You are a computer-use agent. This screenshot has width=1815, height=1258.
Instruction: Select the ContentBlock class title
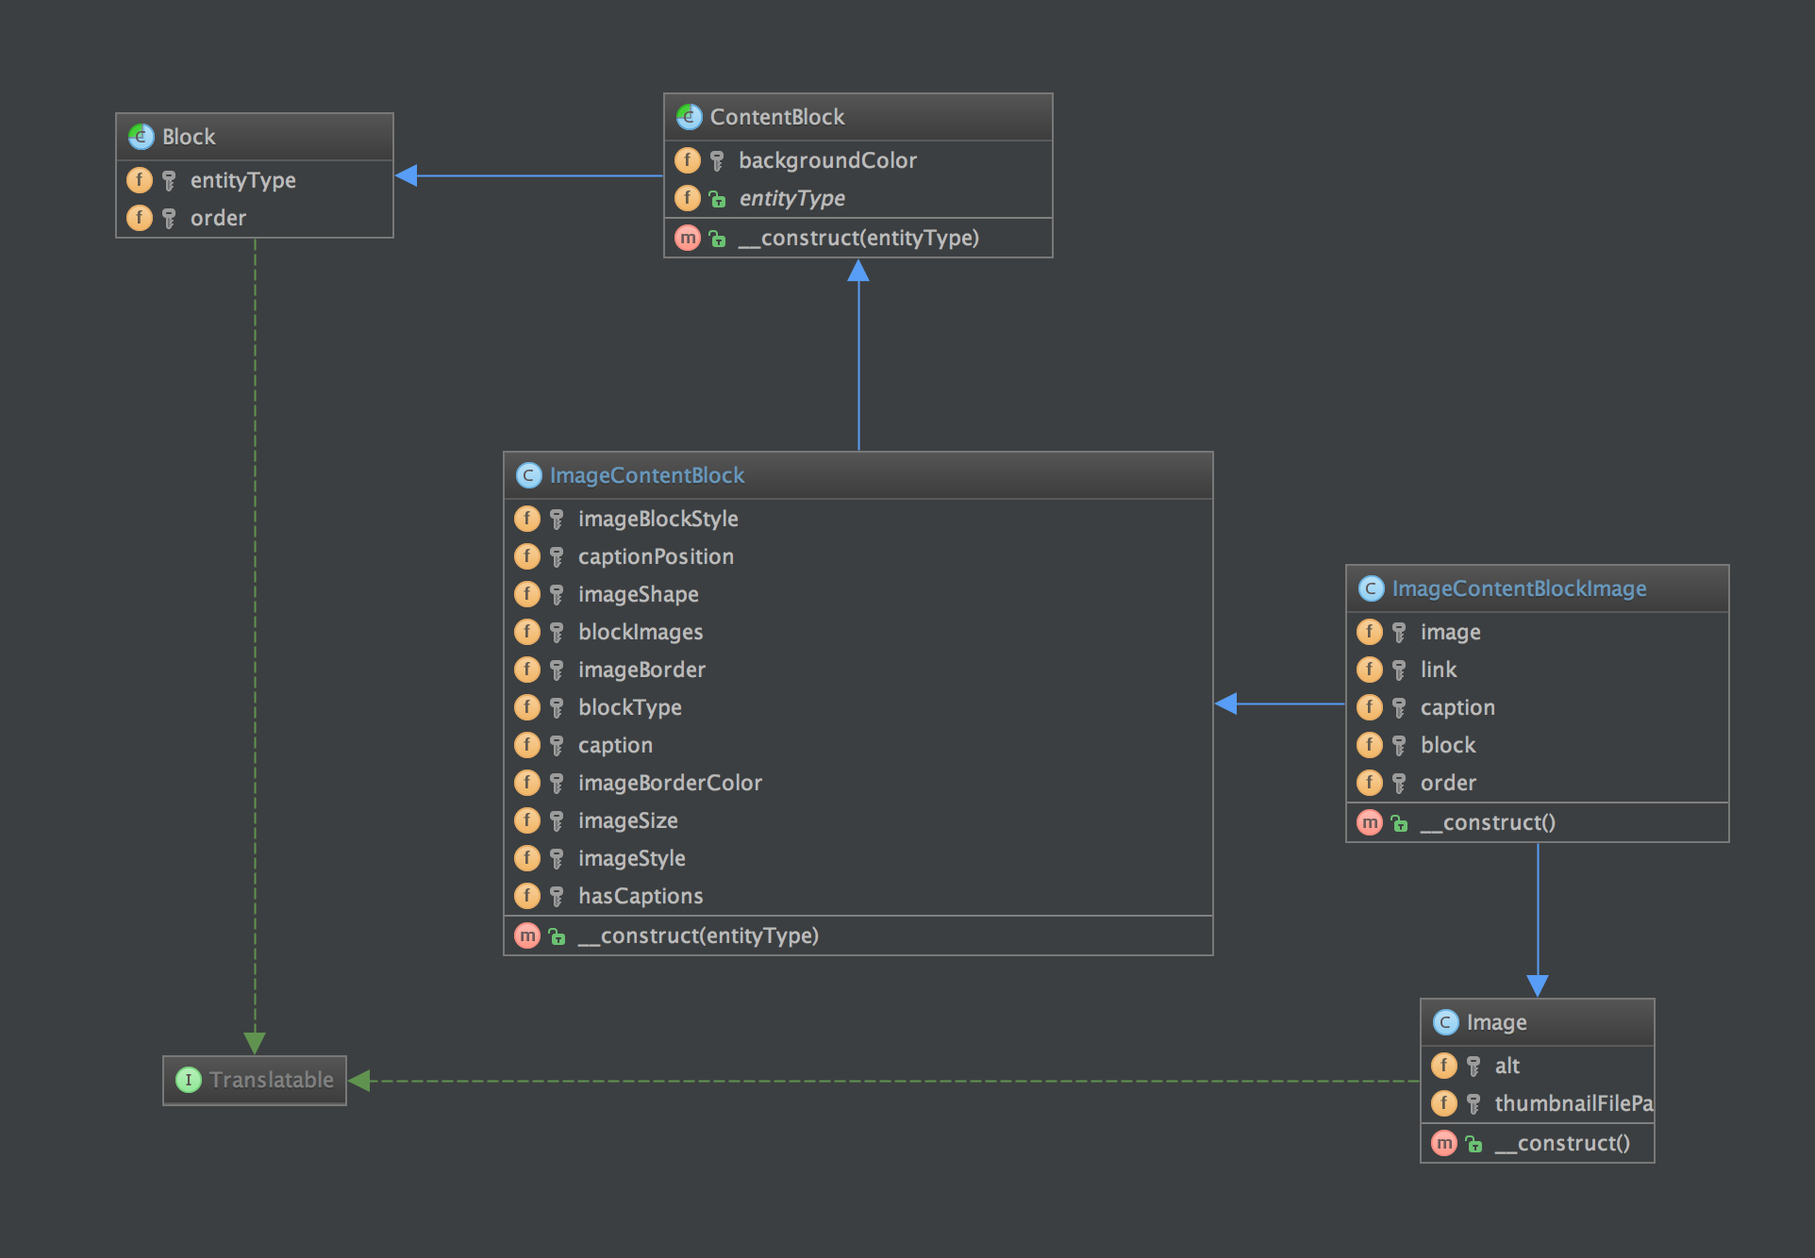pyautogui.click(x=777, y=117)
